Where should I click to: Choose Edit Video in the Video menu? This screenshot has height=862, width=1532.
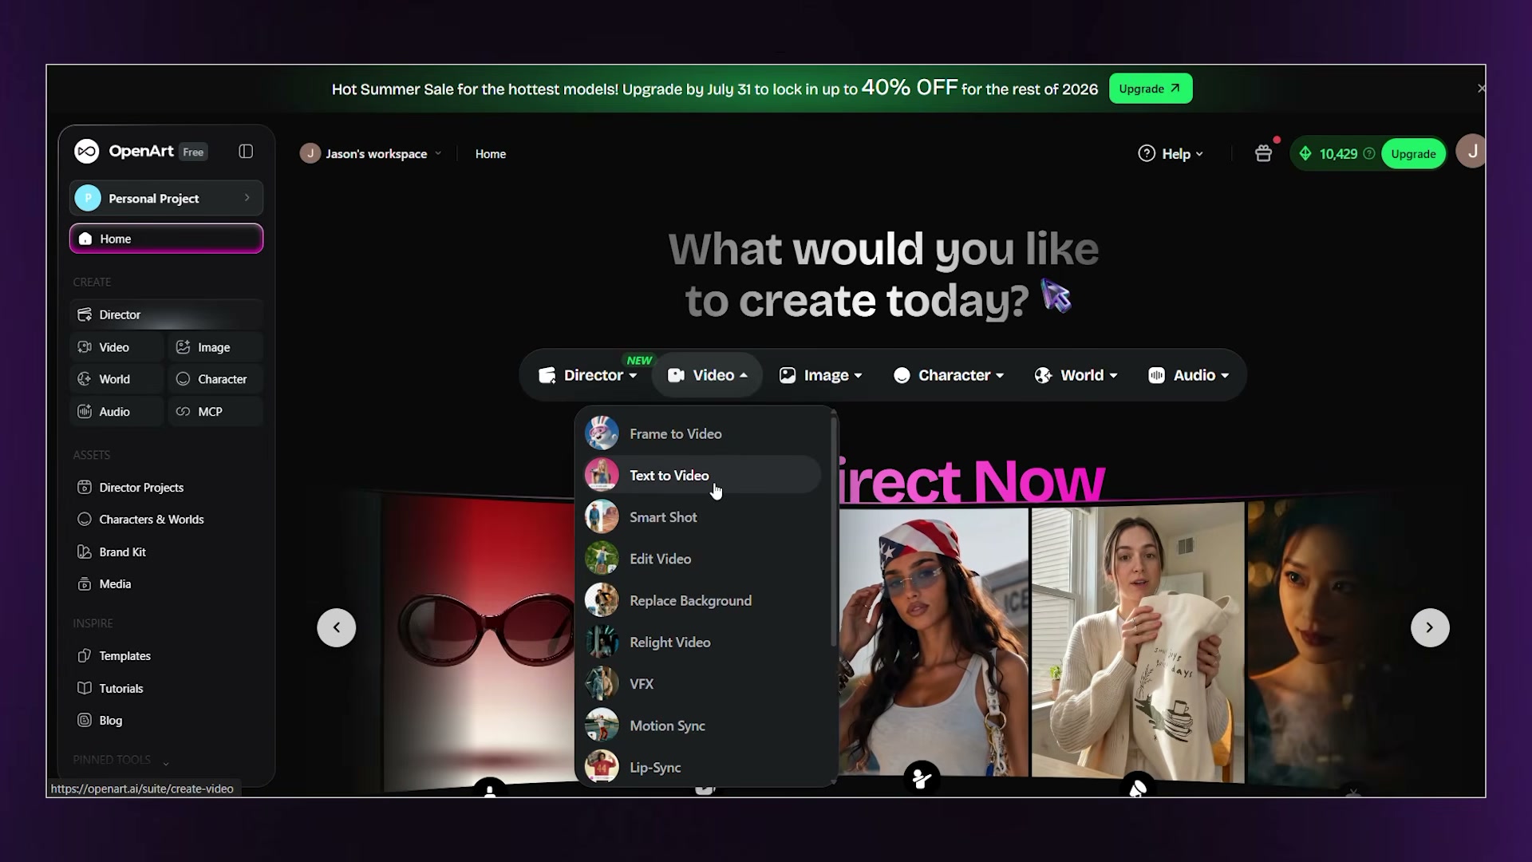702,559
